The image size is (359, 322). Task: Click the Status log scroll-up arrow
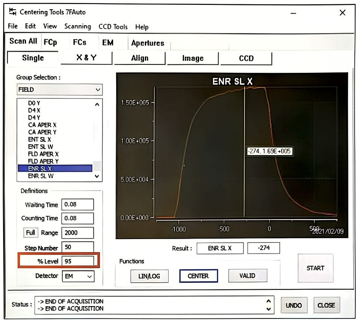pos(269,301)
